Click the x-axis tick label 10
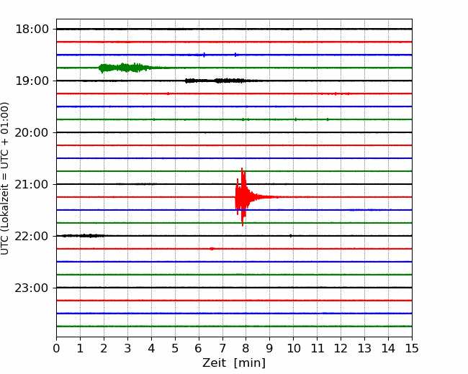The width and height of the screenshot is (468, 374). click(x=293, y=348)
